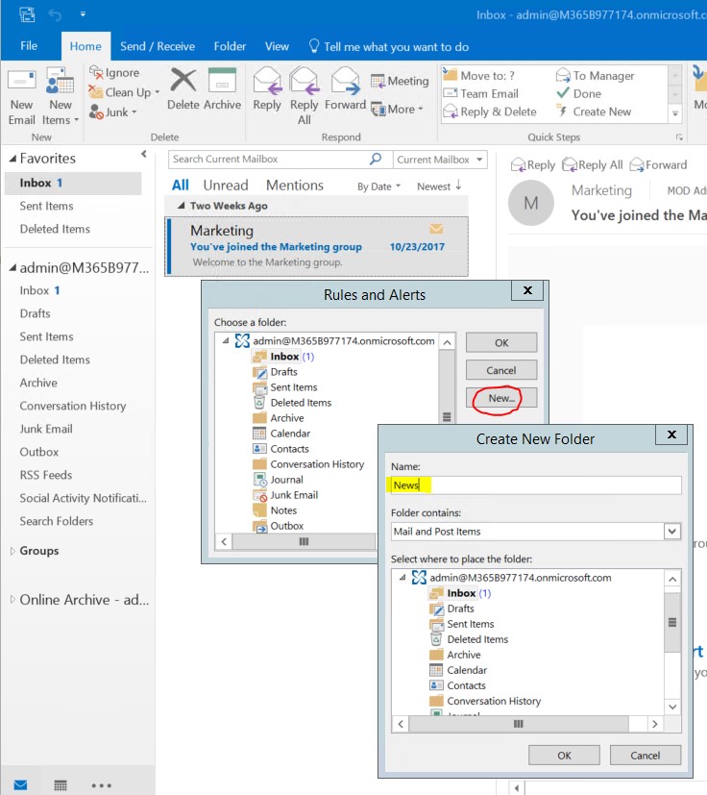Open the File tab
The image size is (707, 795).
(29, 46)
